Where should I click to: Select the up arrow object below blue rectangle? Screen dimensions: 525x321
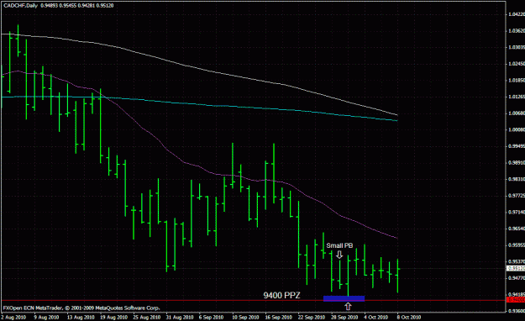coord(349,306)
